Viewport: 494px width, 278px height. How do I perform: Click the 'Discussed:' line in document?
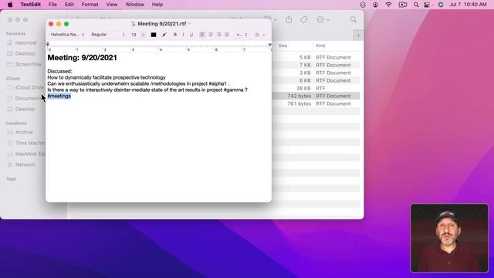tap(59, 71)
